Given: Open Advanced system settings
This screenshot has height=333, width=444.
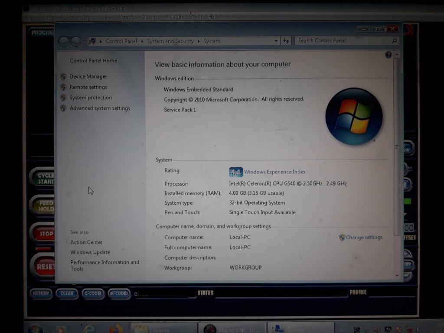Looking at the screenshot, I should [100, 108].
